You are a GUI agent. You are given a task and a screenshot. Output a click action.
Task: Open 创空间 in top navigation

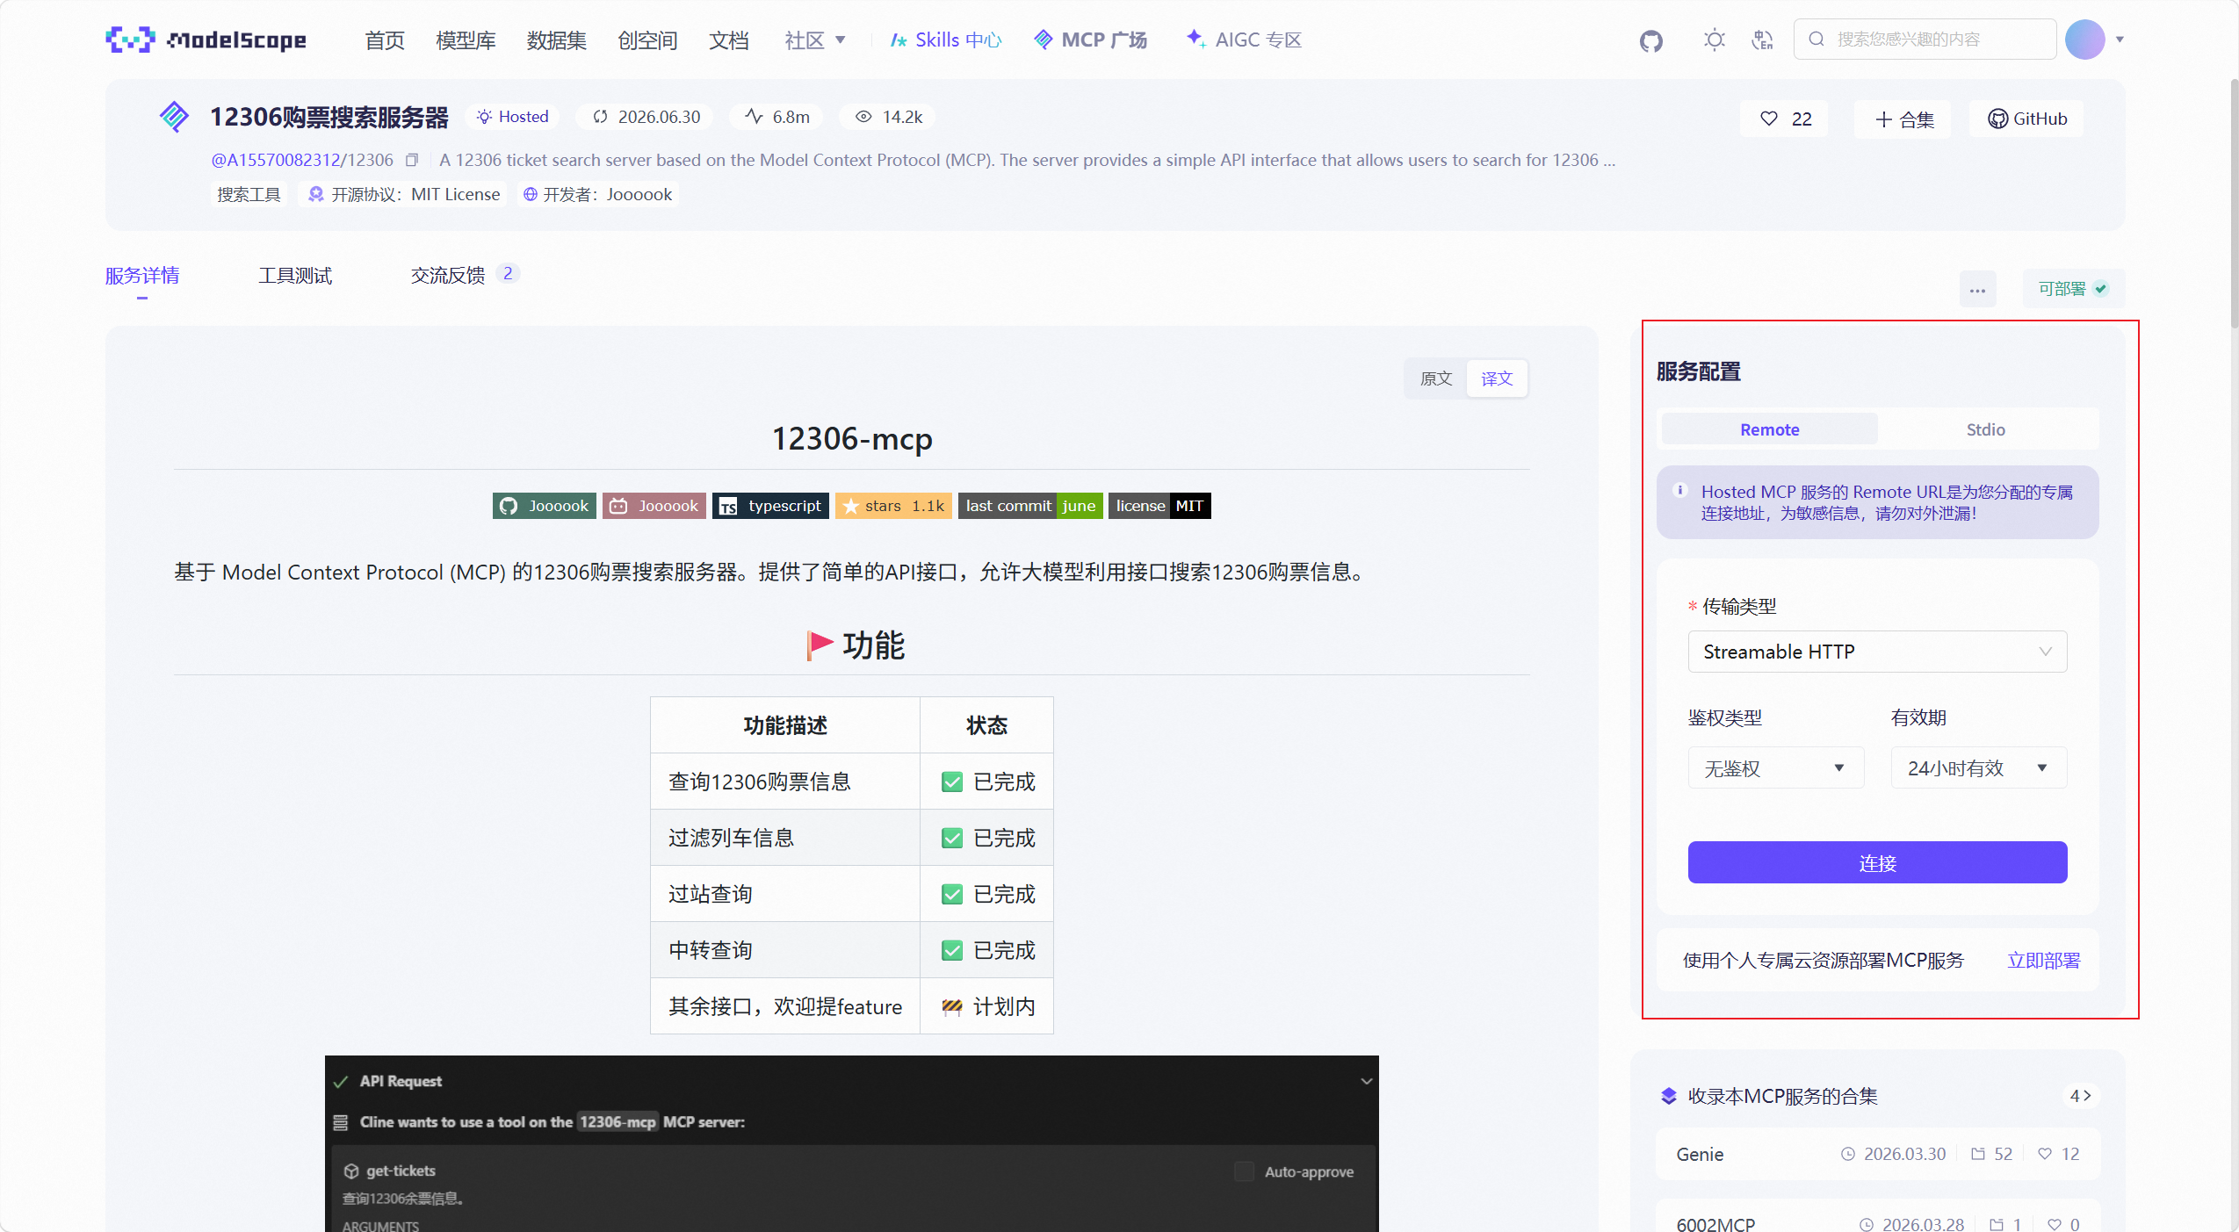point(647,40)
